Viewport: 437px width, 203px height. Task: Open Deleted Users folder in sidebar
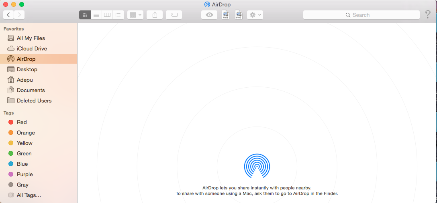pos(39,100)
